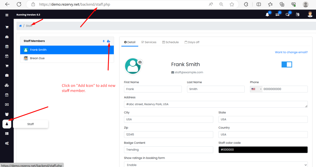Open the chat bubbles icon in top bar

[288, 15]
